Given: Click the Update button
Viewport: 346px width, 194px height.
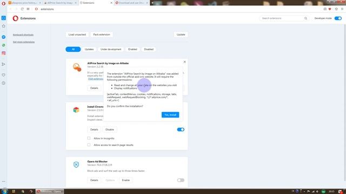Looking at the screenshot, I should (181, 34).
